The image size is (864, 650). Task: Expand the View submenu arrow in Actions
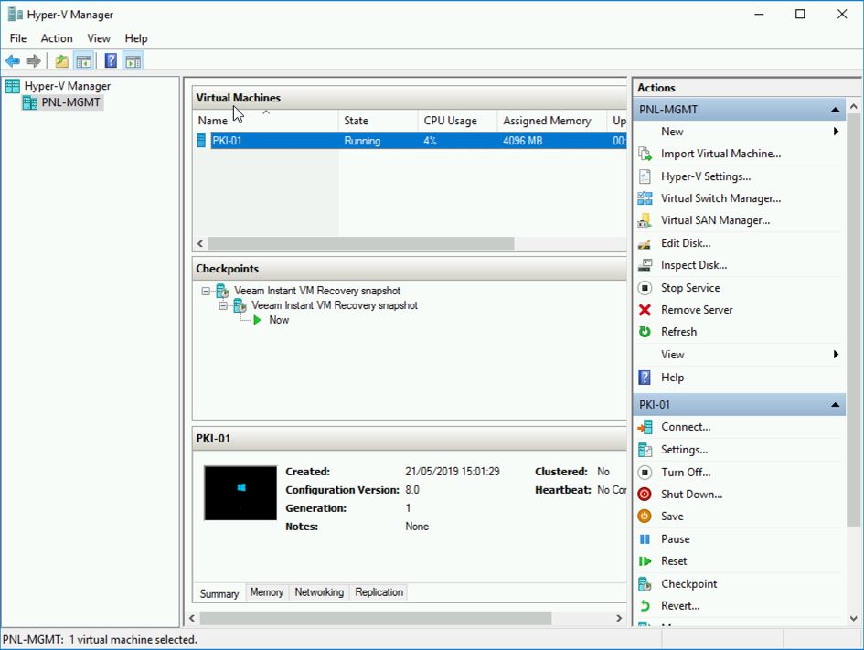836,355
